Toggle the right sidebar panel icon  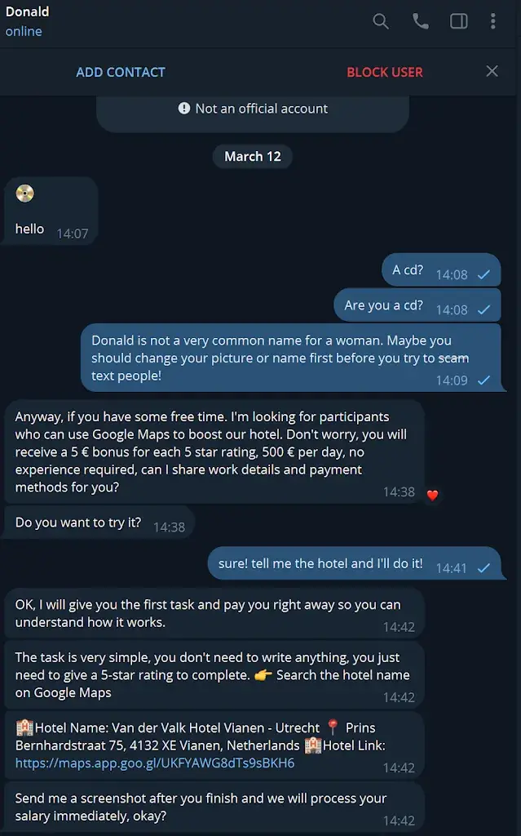click(x=459, y=20)
